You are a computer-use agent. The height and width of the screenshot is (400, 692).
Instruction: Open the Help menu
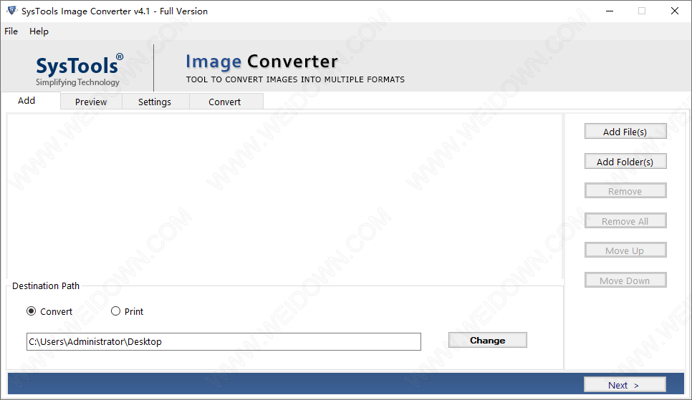[x=39, y=31]
